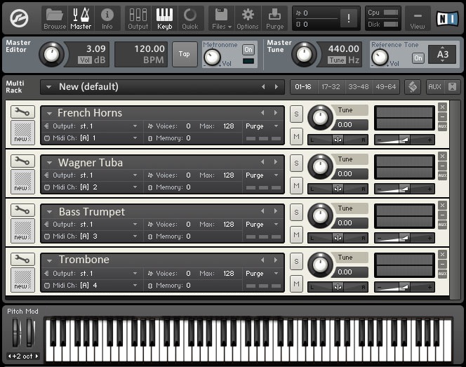
Task: Click the French Horns pan slider
Action: click(x=338, y=140)
